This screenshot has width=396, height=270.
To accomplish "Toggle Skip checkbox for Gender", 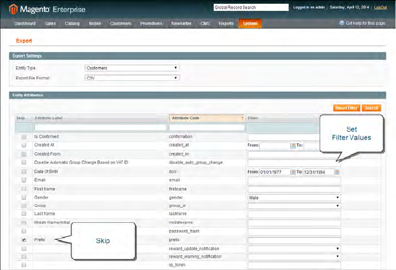I will click(x=24, y=197).
